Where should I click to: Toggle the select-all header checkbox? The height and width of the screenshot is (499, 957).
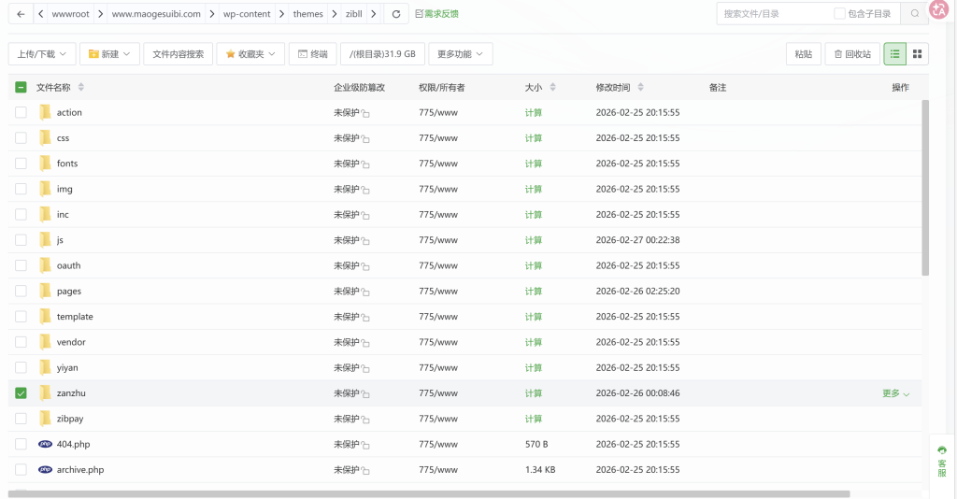pos(21,87)
